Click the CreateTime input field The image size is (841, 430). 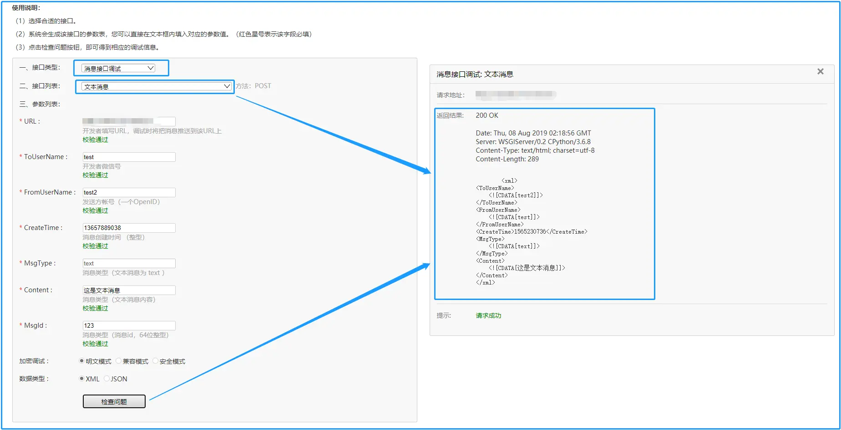(129, 228)
